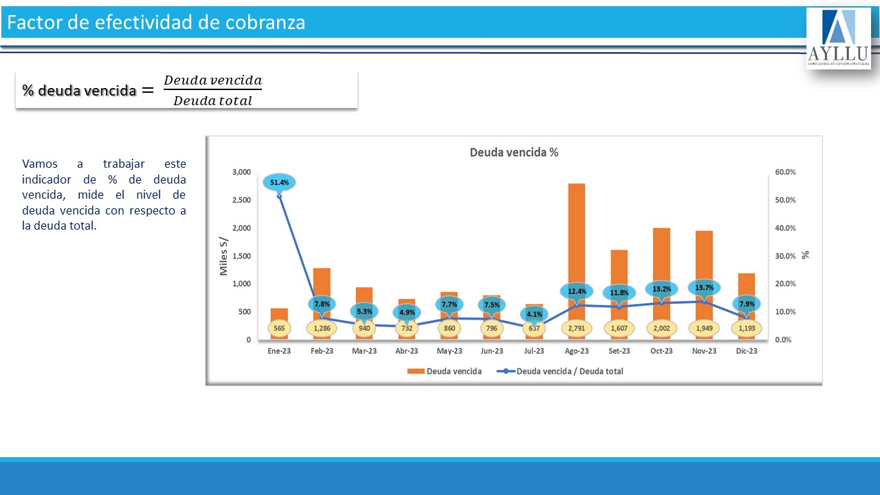Click the Dic-23 label on the horizontal axis
Viewport: 880px width, 495px height.
click(x=747, y=351)
